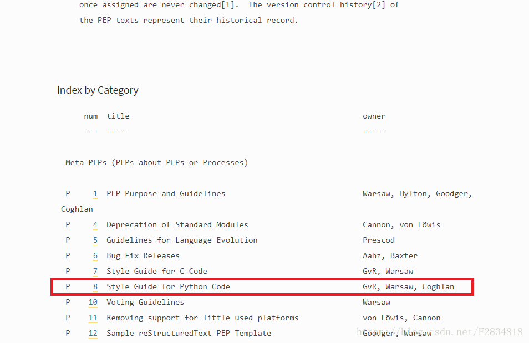The image size is (529, 343).
Task: Click owner 'Warsaw, Hylton, Goodger,'
Action: pos(418,194)
